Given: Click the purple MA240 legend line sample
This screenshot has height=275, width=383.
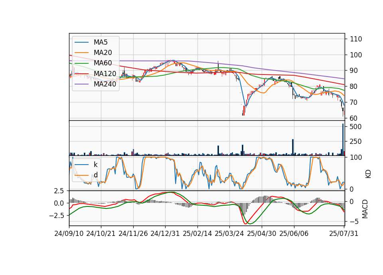Looking at the screenshot, I should (x=81, y=84).
